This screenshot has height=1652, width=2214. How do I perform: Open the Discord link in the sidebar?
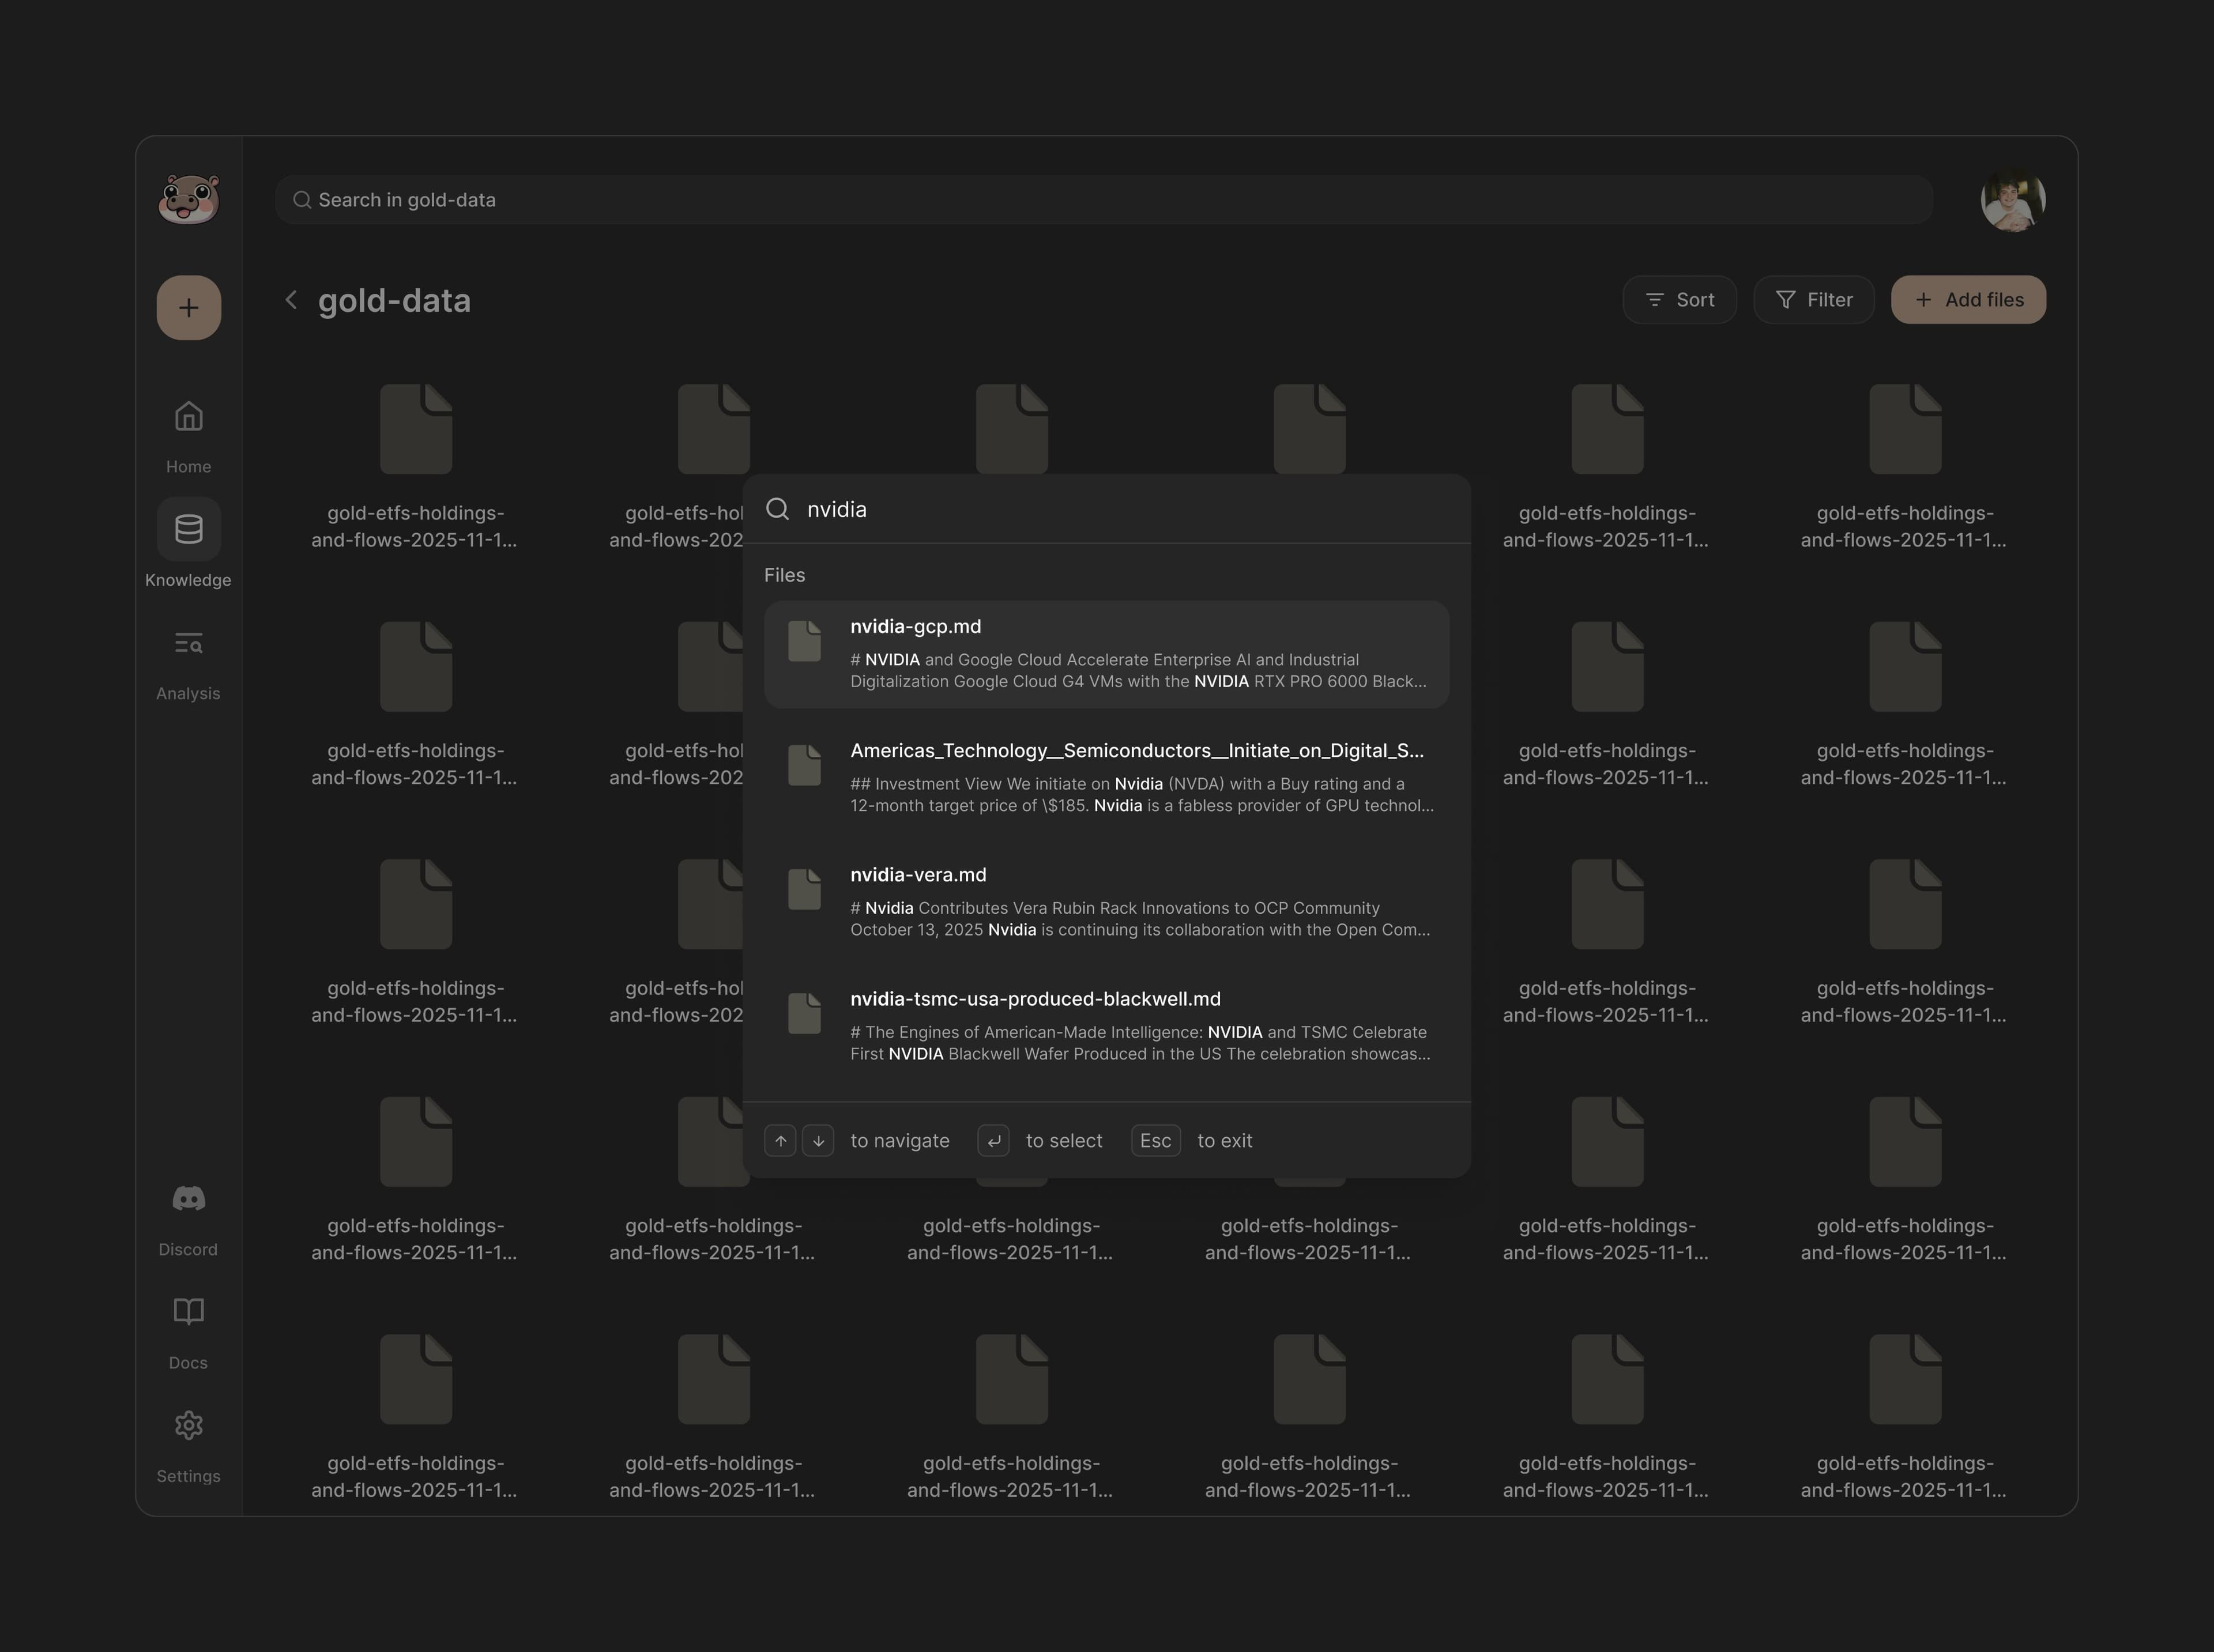[x=188, y=1220]
